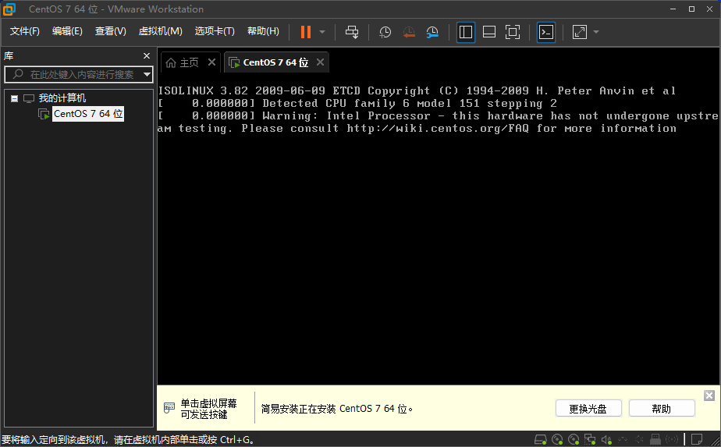Collapse the 我的计算机 tree node

[x=14, y=98]
